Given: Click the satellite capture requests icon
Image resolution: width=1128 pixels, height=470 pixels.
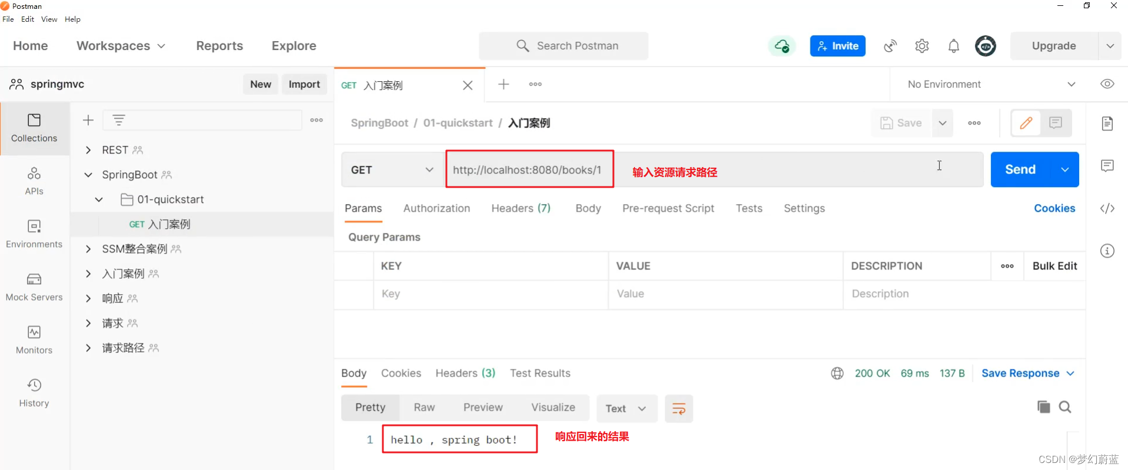Looking at the screenshot, I should [890, 46].
